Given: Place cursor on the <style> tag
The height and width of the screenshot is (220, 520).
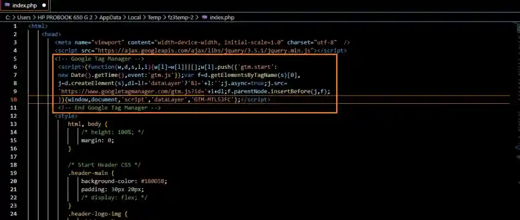Looking at the screenshot, I should tap(67, 116).
